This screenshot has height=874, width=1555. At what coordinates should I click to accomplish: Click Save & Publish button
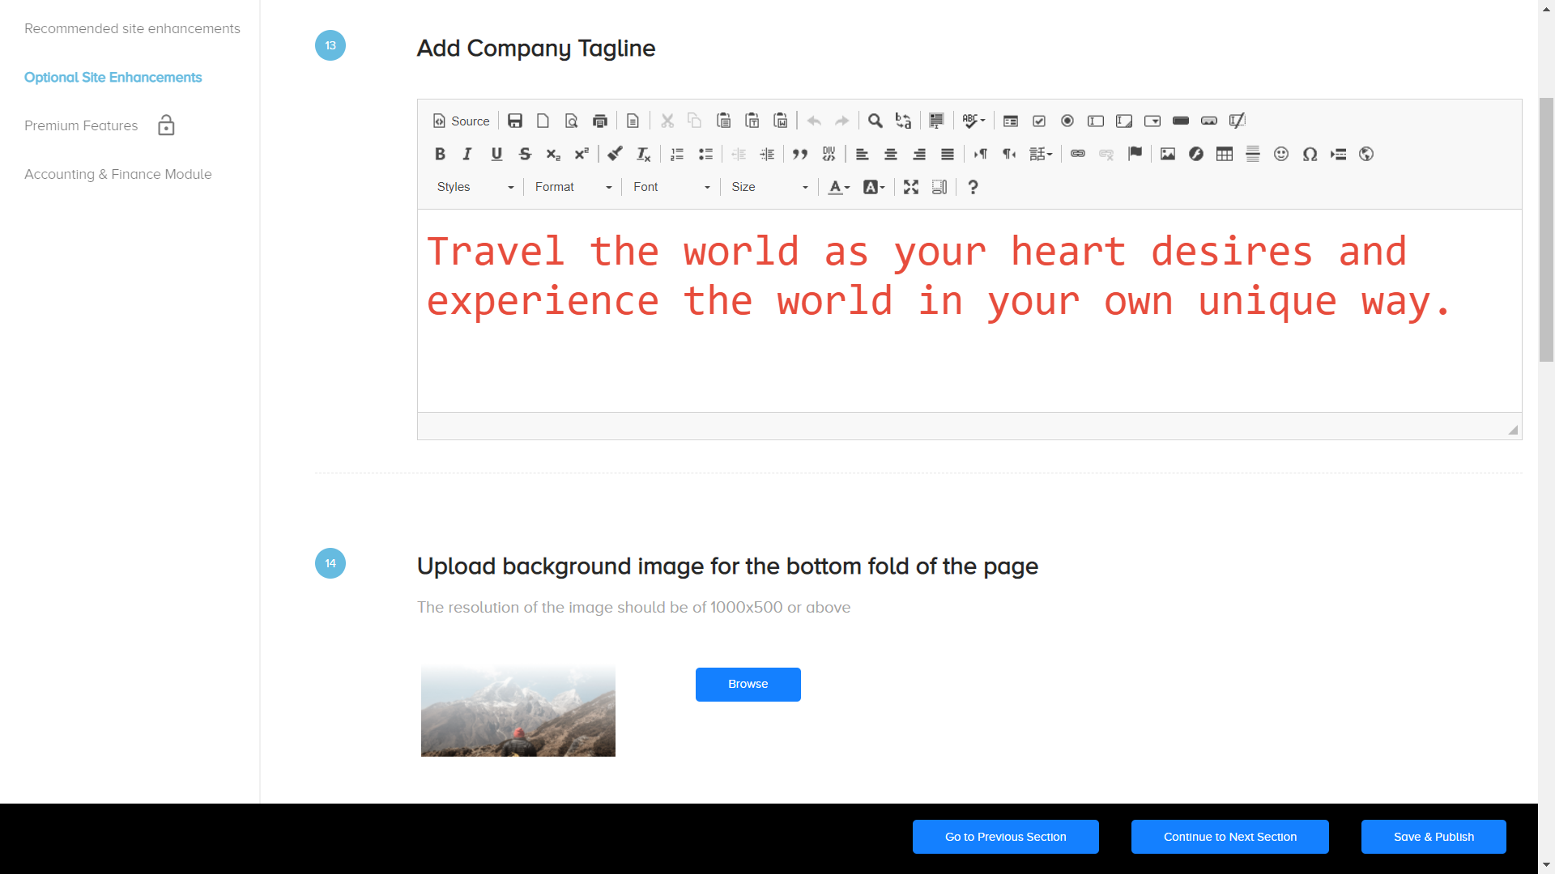[x=1433, y=837]
